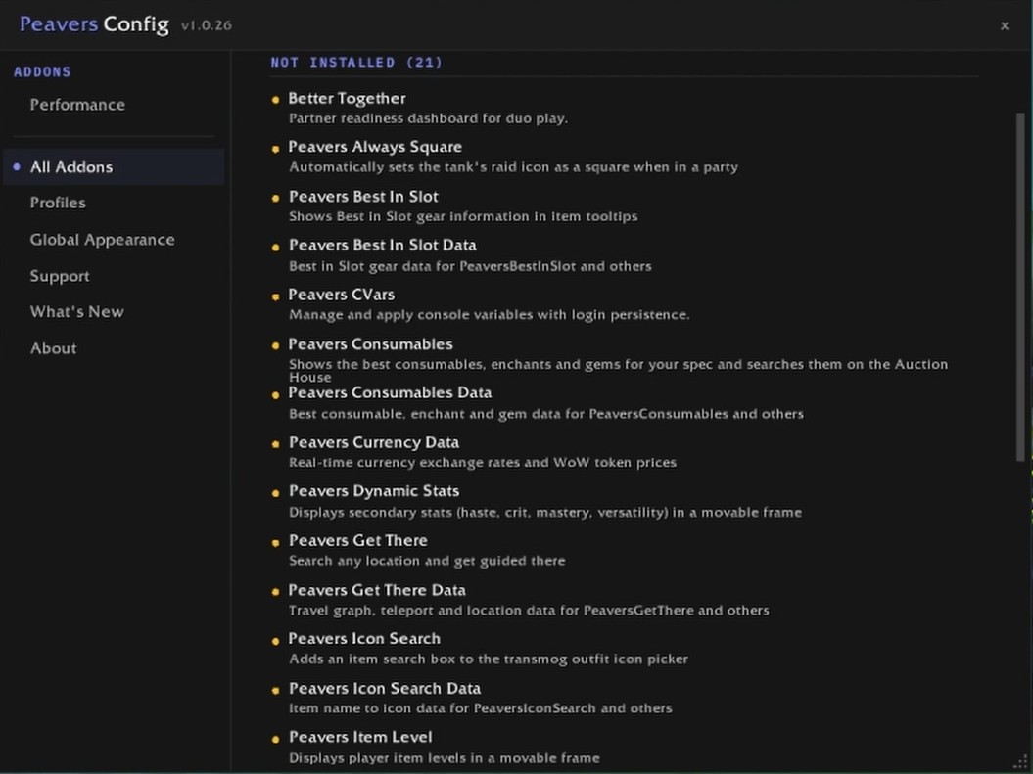The height and width of the screenshot is (774, 1033).
Task: View the What's New page
Action: [76, 312]
